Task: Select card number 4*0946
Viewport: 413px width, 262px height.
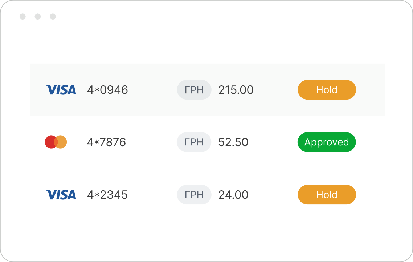Action: pos(107,90)
